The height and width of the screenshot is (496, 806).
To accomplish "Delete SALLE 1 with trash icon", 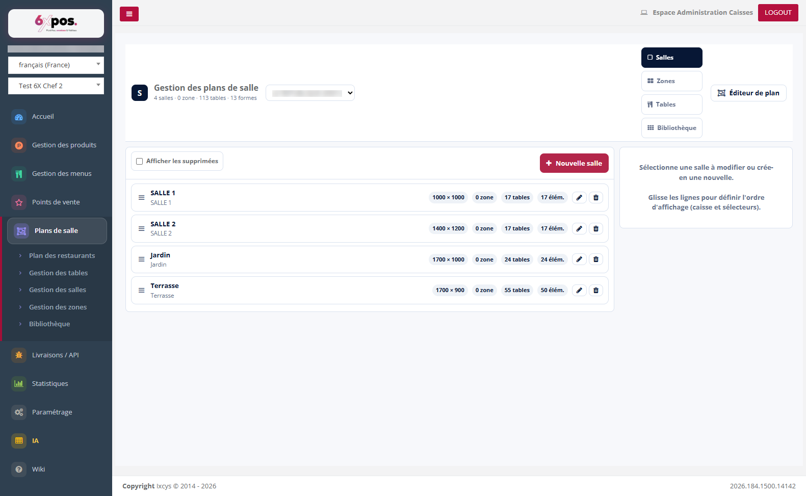I will click(596, 198).
